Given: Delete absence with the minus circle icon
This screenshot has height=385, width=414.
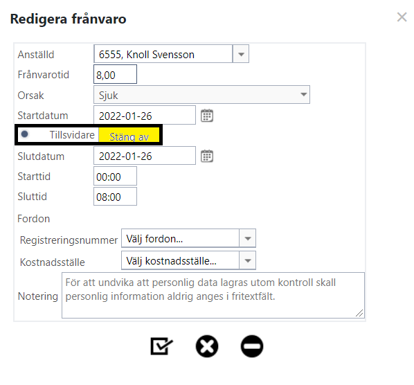Looking at the screenshot, I should [x=252, y=346].
